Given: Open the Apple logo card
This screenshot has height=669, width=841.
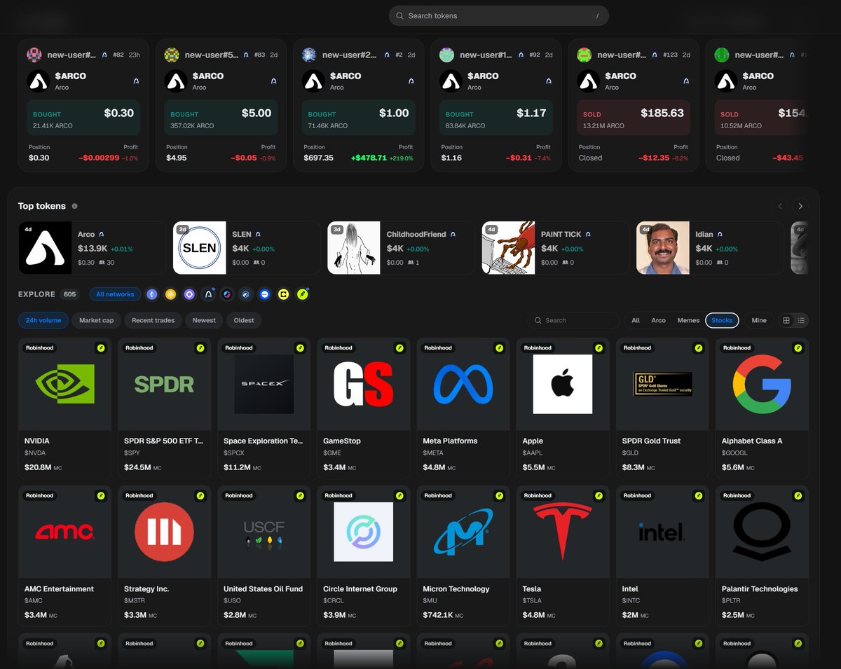Looking at the screenshot, I should (x=562, y=384).
